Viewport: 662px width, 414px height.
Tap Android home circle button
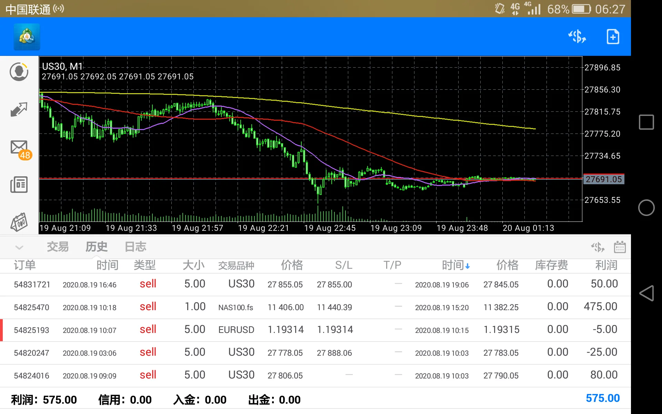click(x=646, y=208)
